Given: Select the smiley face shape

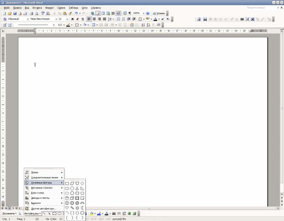Looking at the screenshot, I should point(68,203).
